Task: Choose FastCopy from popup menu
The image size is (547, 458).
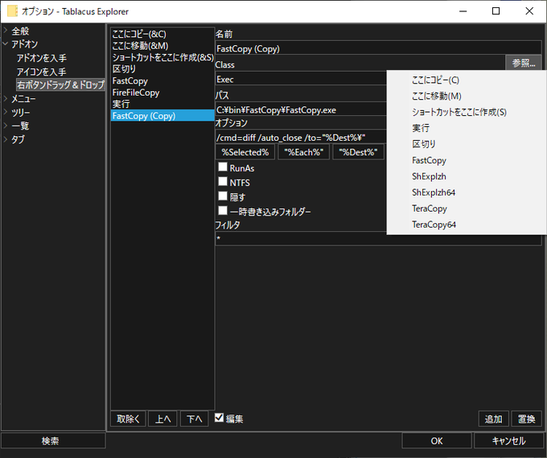Action: [467, 160]
